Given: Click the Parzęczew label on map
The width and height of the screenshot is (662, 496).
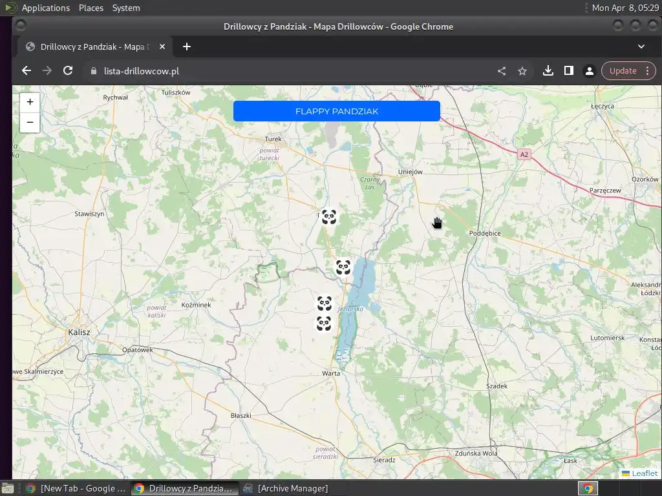Looking at the screenshot, I should (605, 191).
